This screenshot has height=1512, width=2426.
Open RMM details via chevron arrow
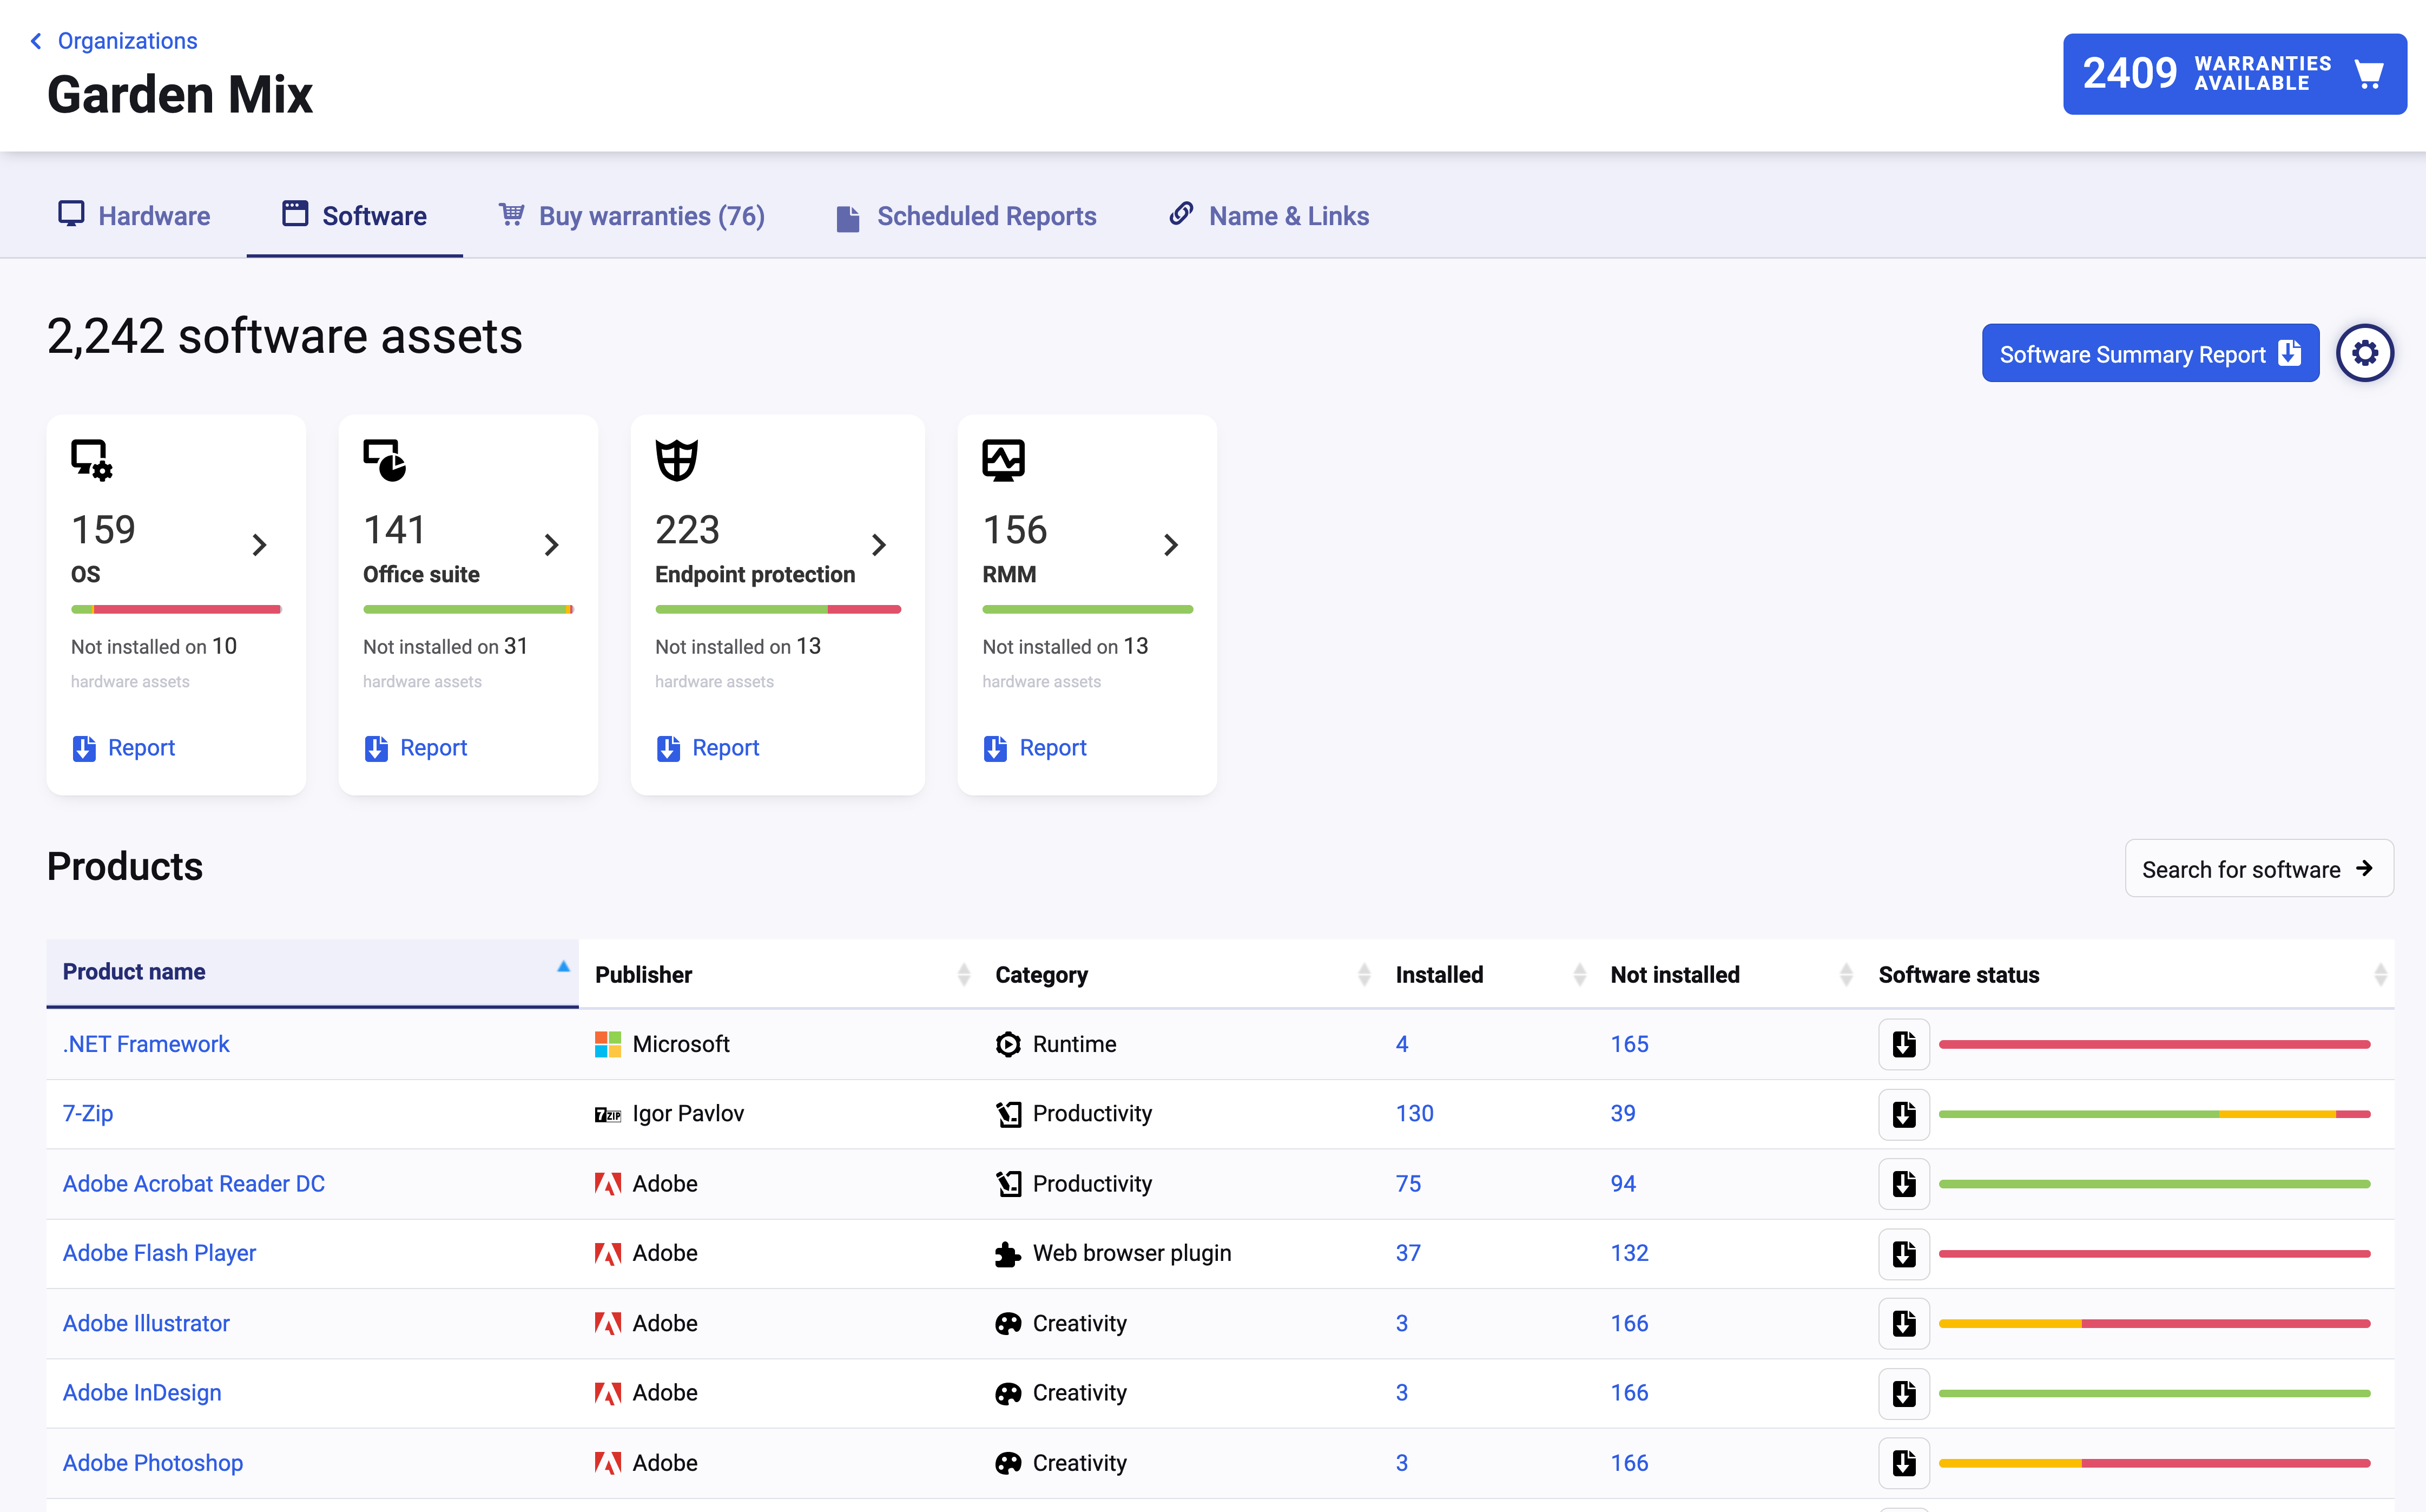(1170, 545)
